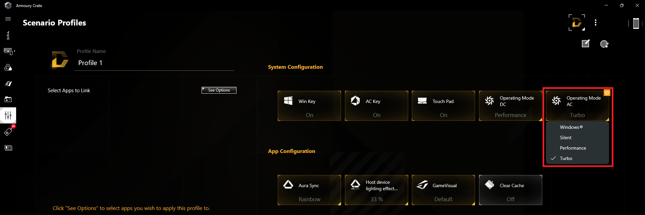Click the reset/refresh profile icon

(x=604, y=44)
